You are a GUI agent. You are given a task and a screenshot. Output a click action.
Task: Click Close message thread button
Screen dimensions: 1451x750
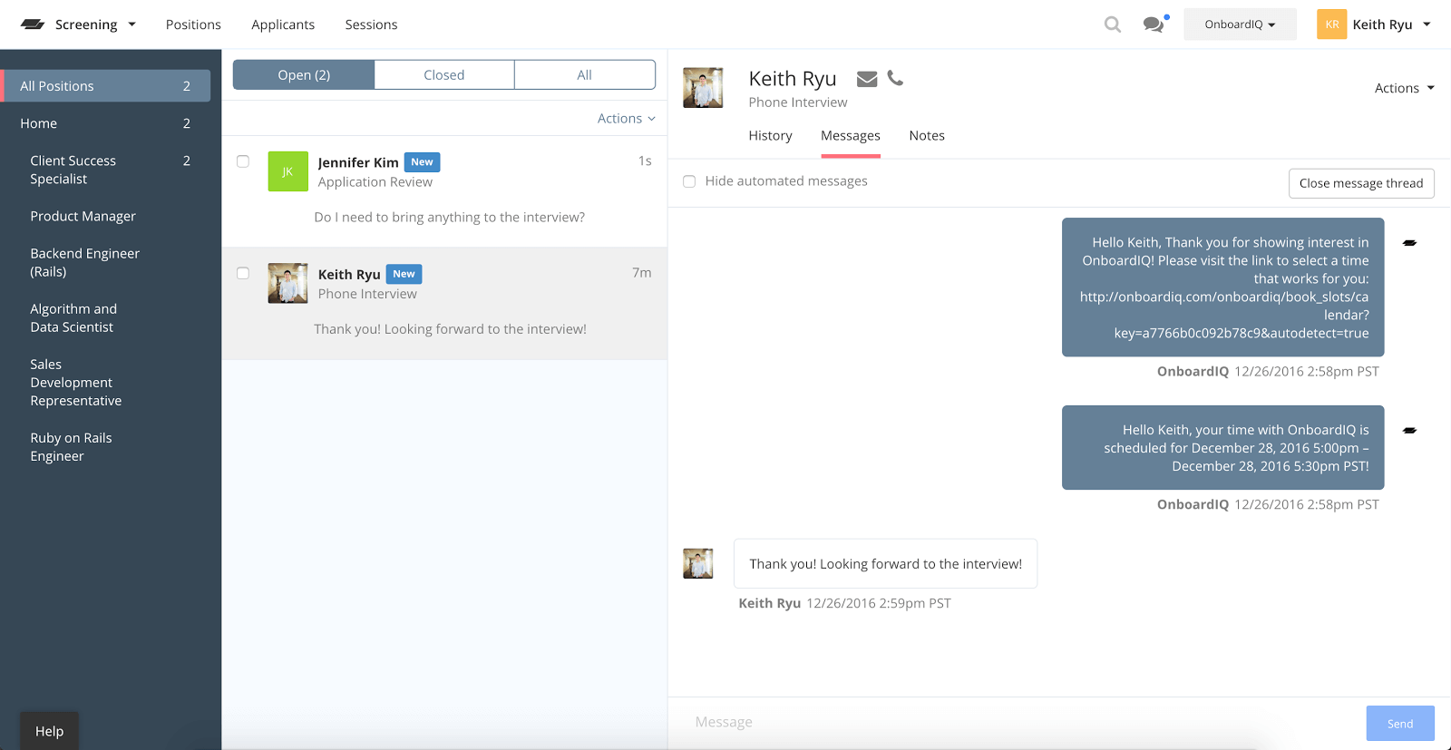click(x=1360, y=183)
